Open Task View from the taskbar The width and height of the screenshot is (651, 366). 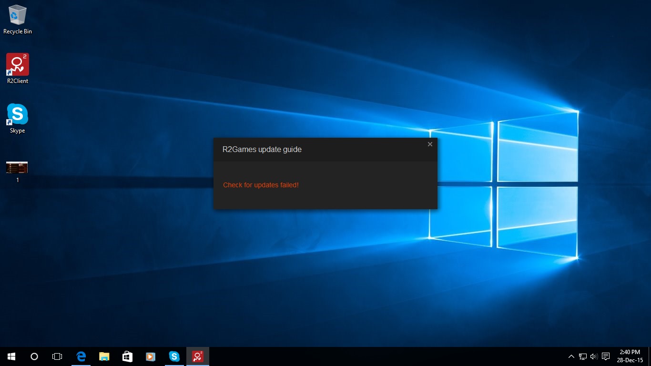click(57, 356)
